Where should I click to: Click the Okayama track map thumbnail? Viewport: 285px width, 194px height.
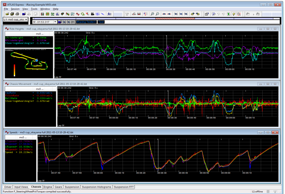click(x=29, y=63)
